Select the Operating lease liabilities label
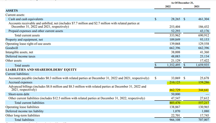Image resolution: width=216 pixels, height=123 pixels. click(22, 107)
